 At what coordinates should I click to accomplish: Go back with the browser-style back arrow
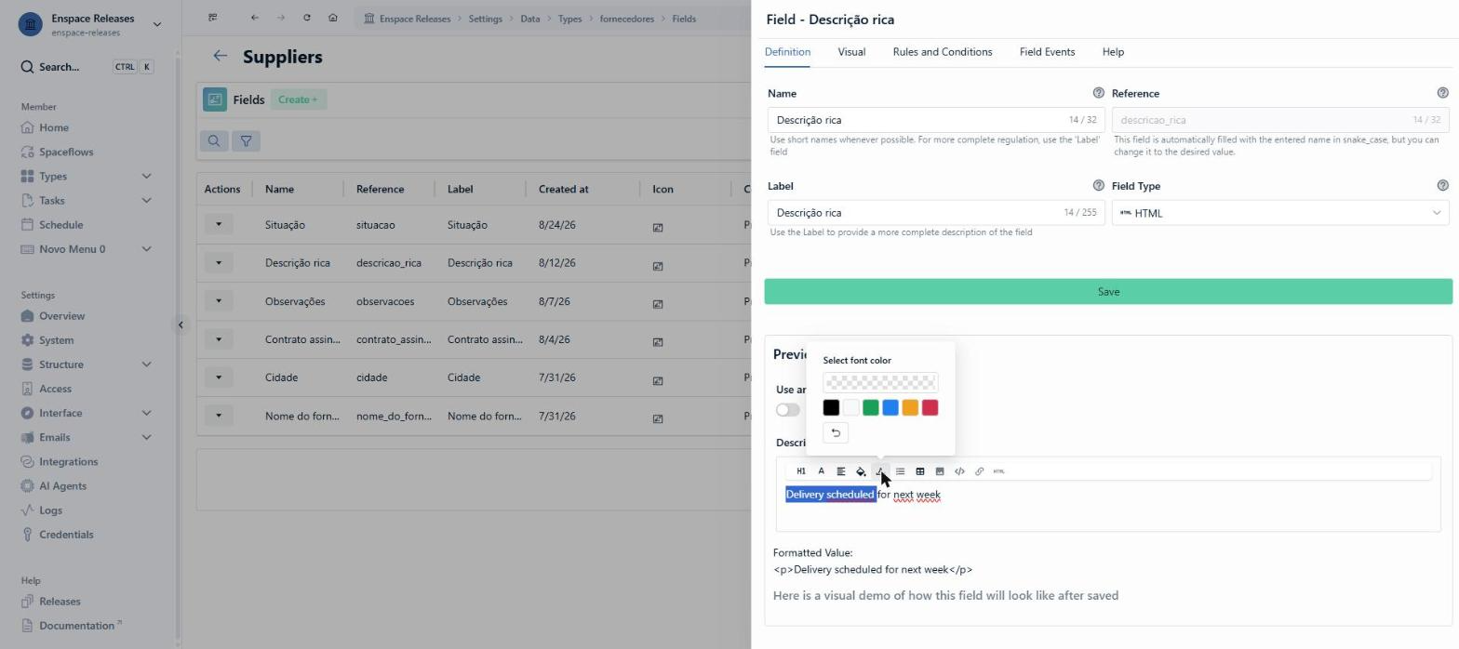pyautogui.click(x=254, y=18)
